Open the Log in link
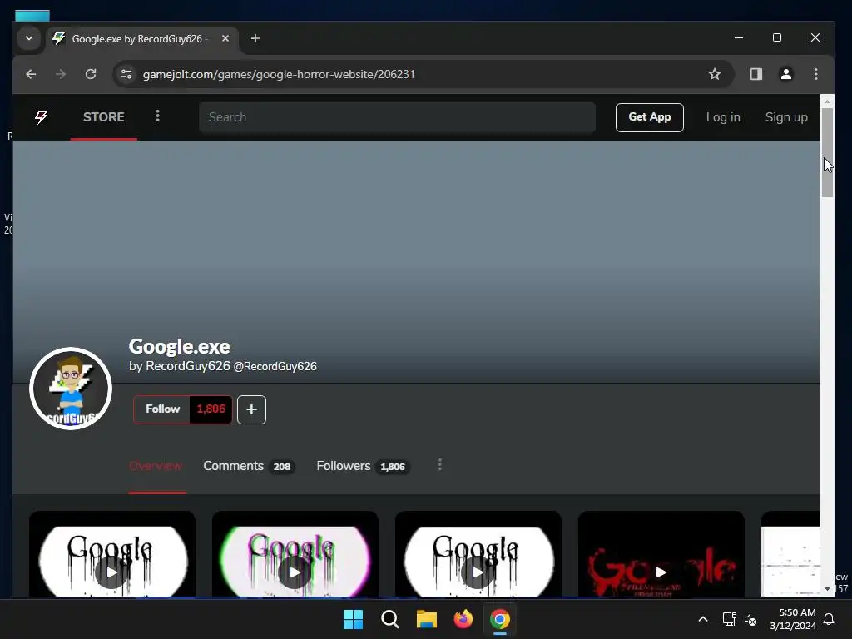This screenshot has height=639, width=852. [723, 117]
